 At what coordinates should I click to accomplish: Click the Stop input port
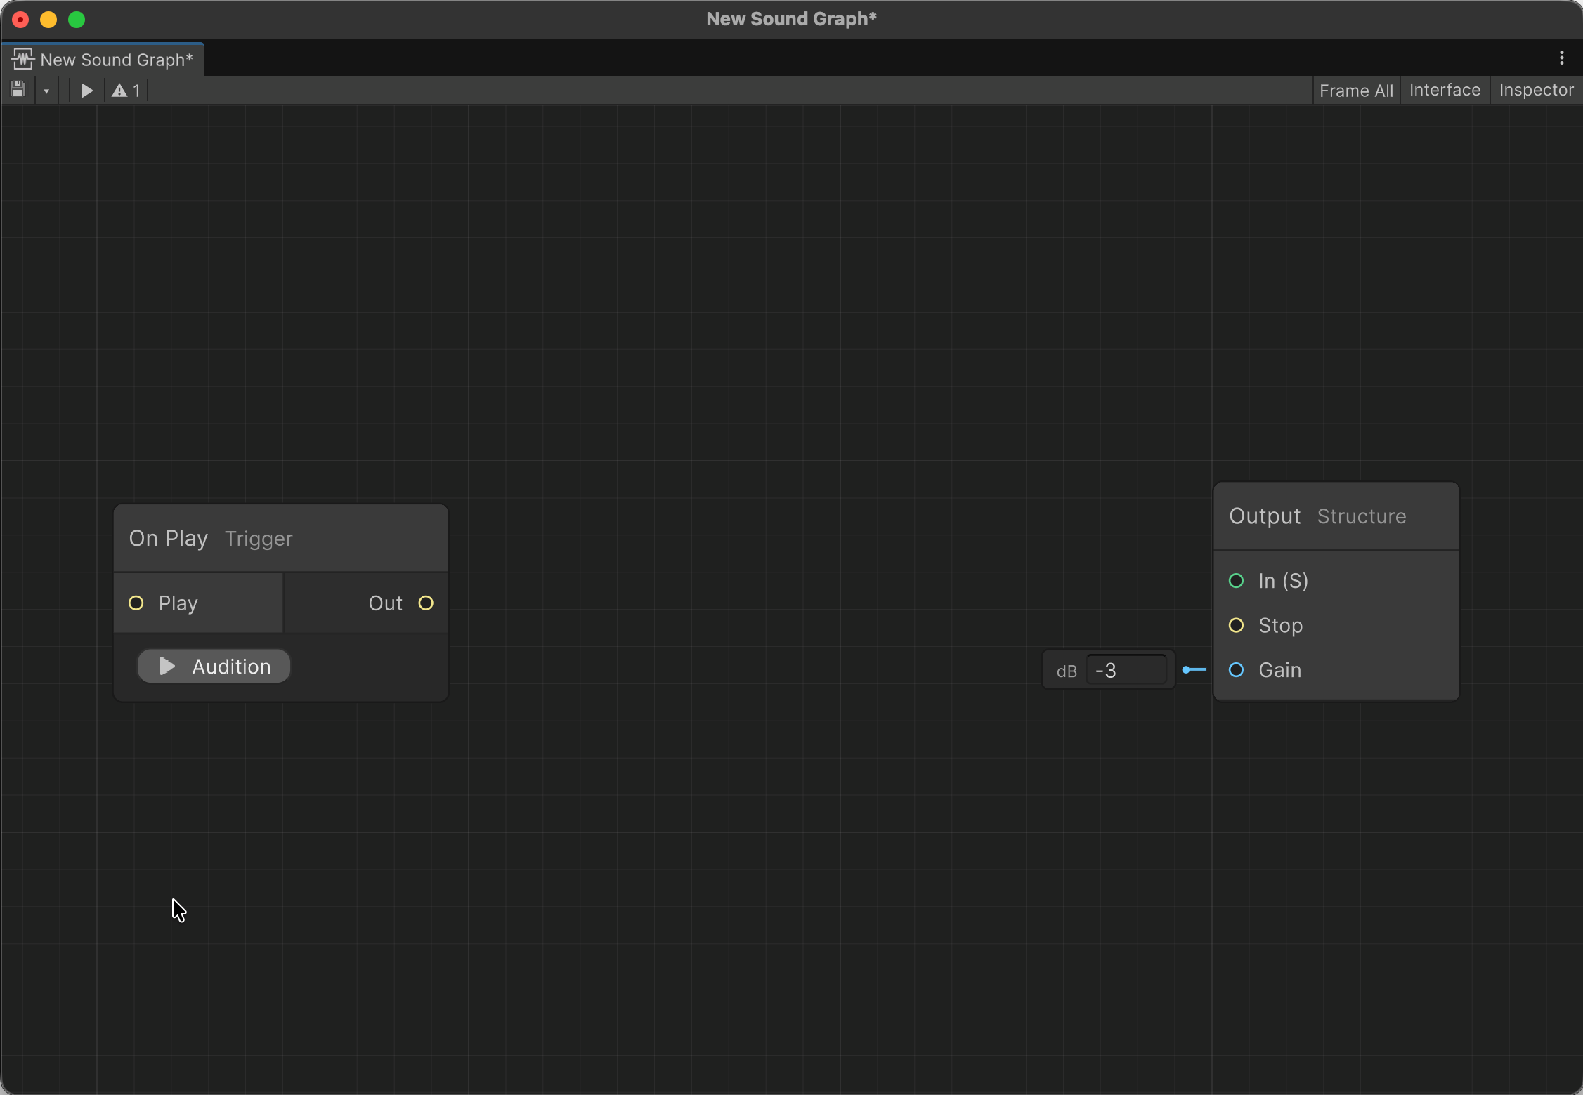[1236, 625]
